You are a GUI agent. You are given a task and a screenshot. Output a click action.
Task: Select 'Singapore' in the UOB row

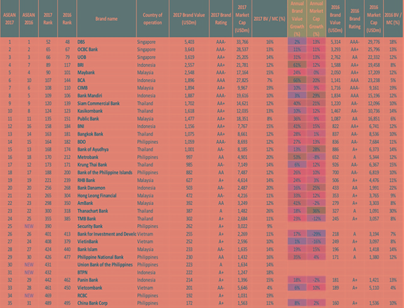pyautogui.click(x=146, y=57)
